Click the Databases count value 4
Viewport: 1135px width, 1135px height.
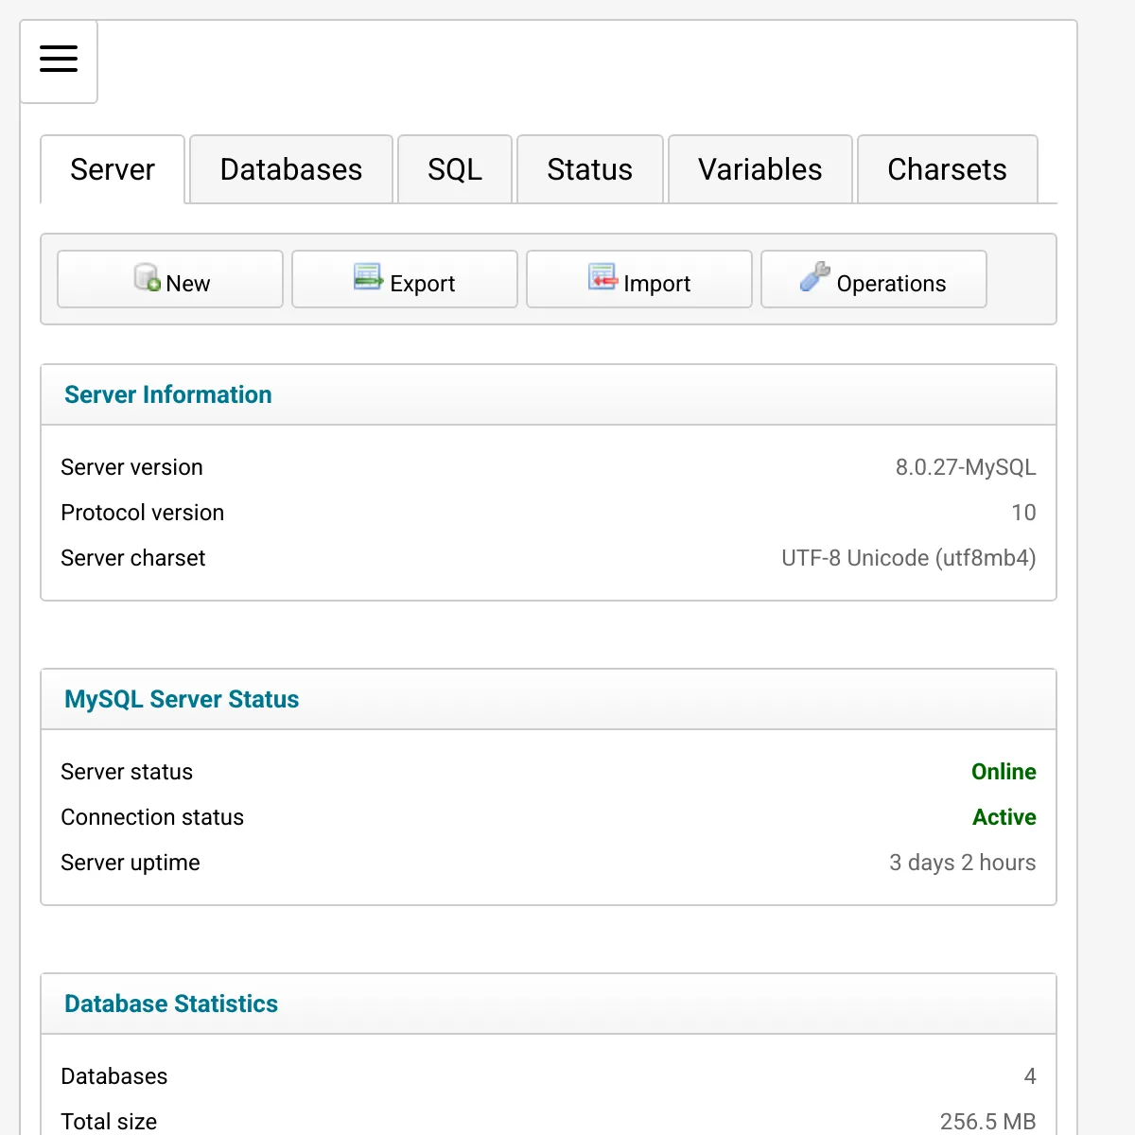(x=1030, y=1076)
